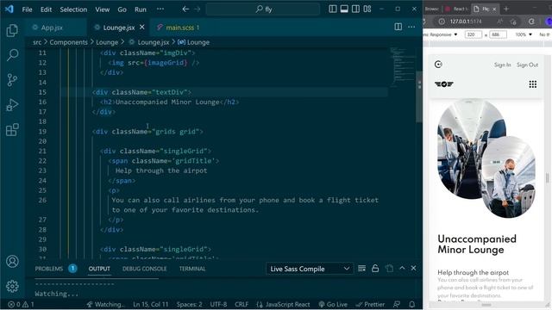This screenshot has width=552, height=310.
Task: Open the Live Sass Compile channel dropdown
Action: tap(310, 269)
